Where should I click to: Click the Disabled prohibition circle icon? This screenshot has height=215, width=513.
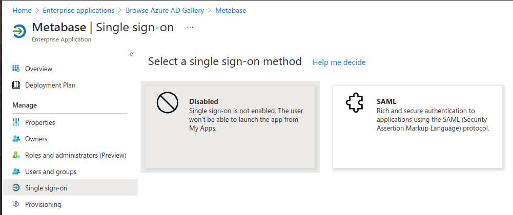point(167,103)
